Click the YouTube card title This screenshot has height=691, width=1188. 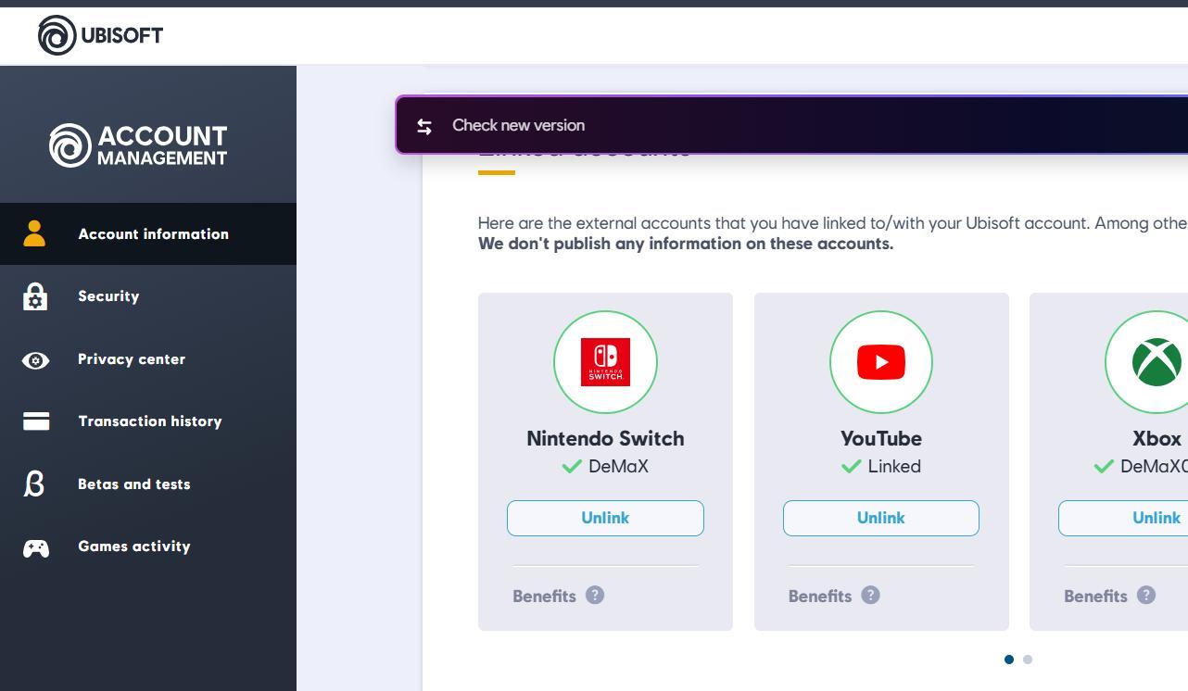[881, 439]
